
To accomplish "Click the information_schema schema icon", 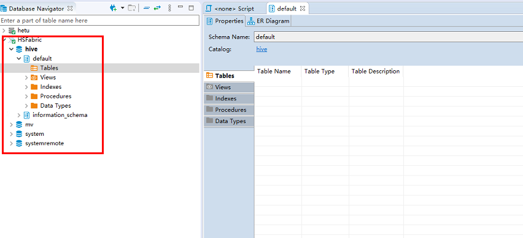I will 27,116.
